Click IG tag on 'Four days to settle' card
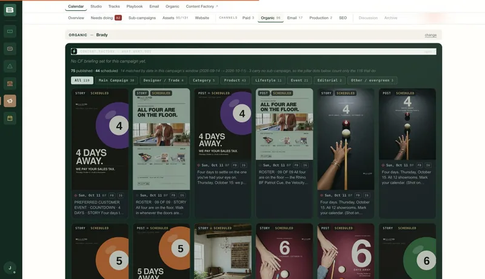This screenshot has width=485, height=279. pos(244,165)
